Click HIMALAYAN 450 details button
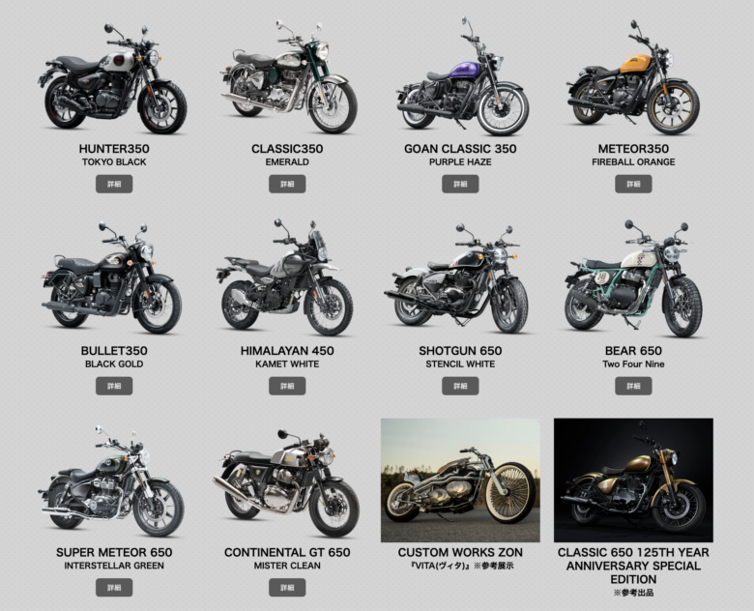 pyautogui.click(x=287, y=386)
